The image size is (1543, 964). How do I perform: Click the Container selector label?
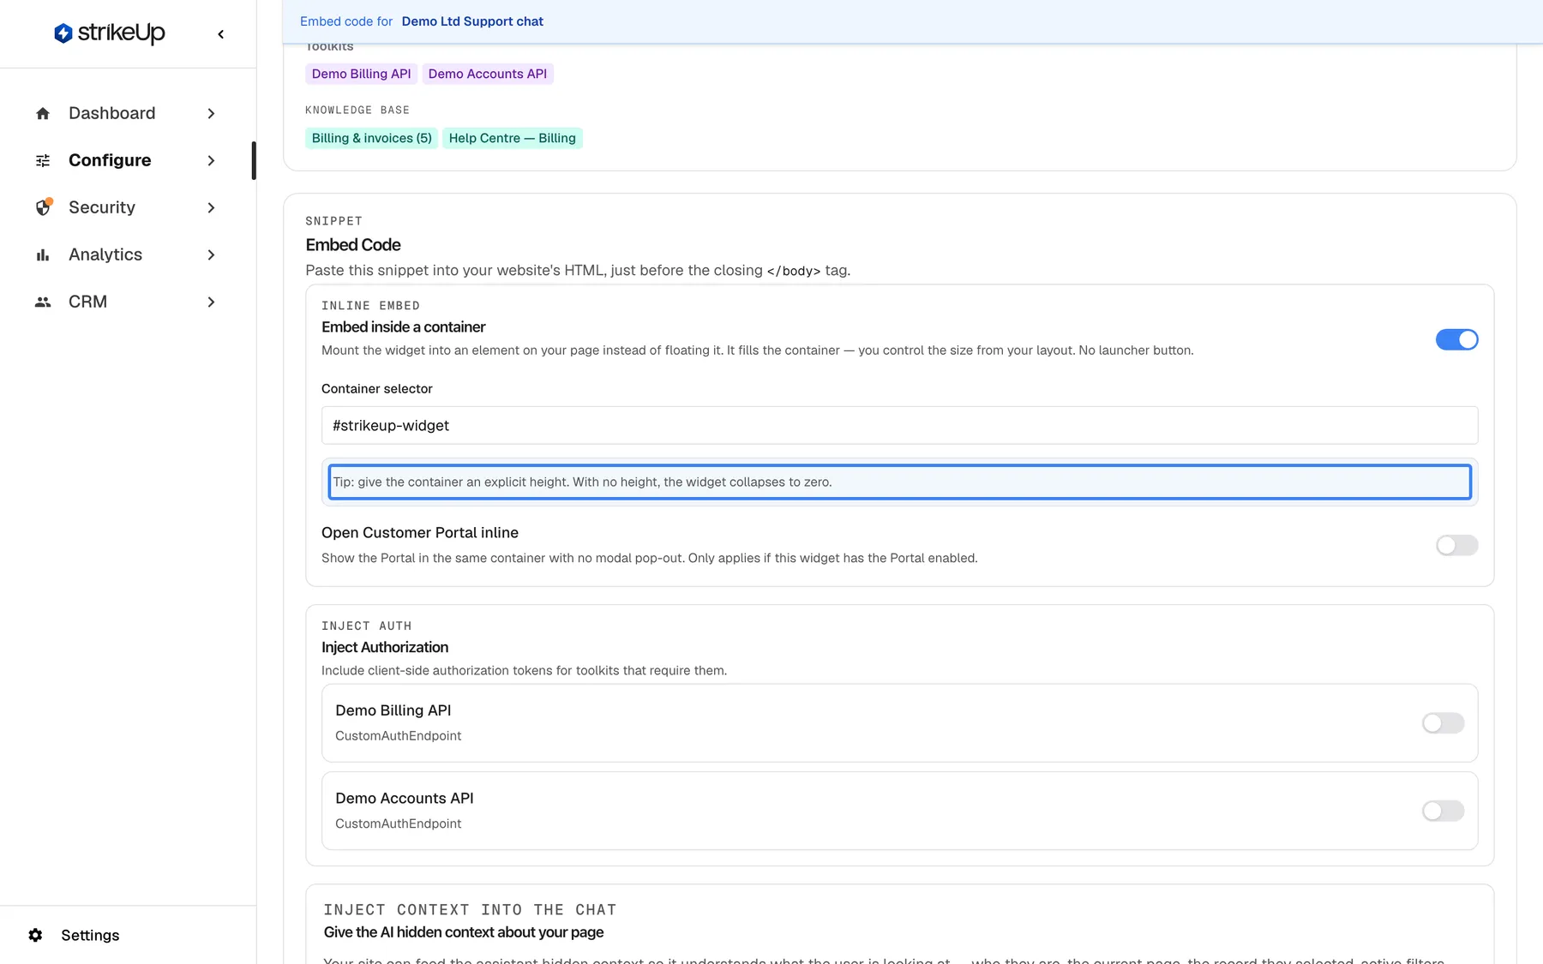tap(377, 389)
